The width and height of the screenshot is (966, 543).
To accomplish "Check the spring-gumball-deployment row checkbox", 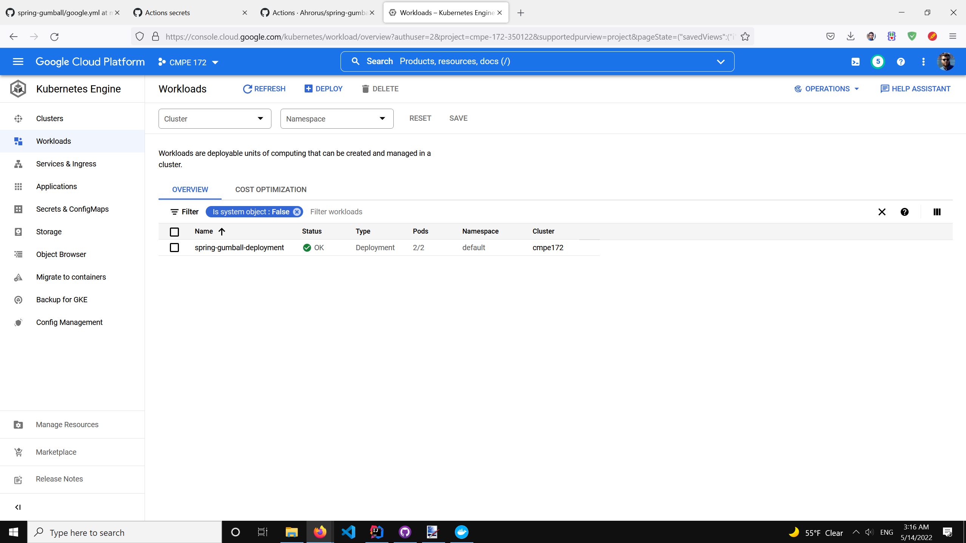I will pyautogui.click(x=174, y=248).
